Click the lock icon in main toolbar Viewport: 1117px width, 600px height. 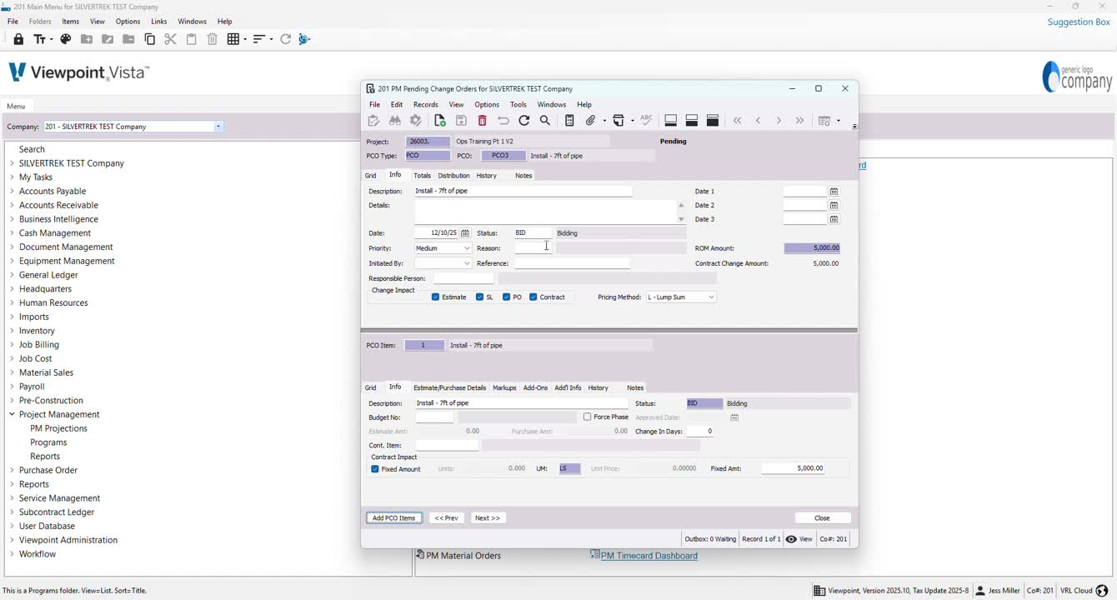[x=18, y=39]
